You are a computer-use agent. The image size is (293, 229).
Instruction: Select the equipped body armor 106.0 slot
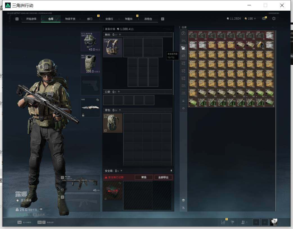90,64
